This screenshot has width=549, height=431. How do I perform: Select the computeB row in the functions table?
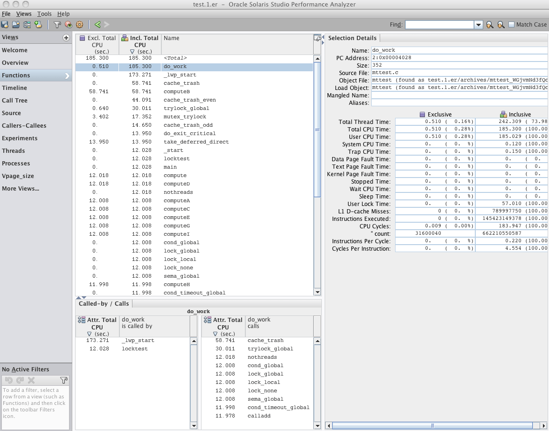[195, 92]
